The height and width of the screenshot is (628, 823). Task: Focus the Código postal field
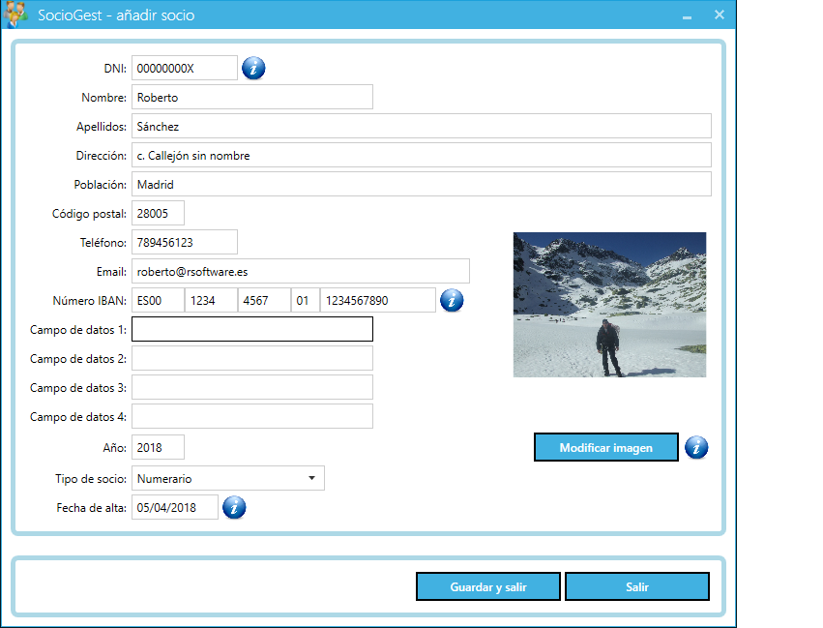158,213
